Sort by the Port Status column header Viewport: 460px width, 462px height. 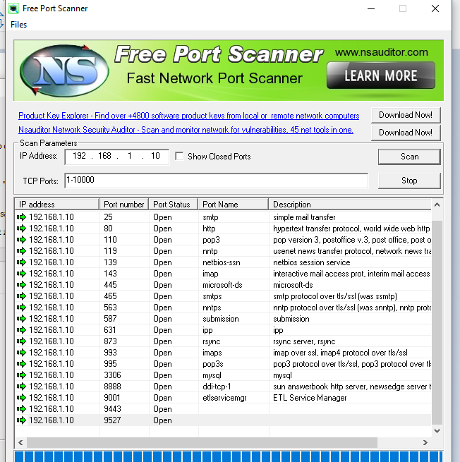pos(171,205)
